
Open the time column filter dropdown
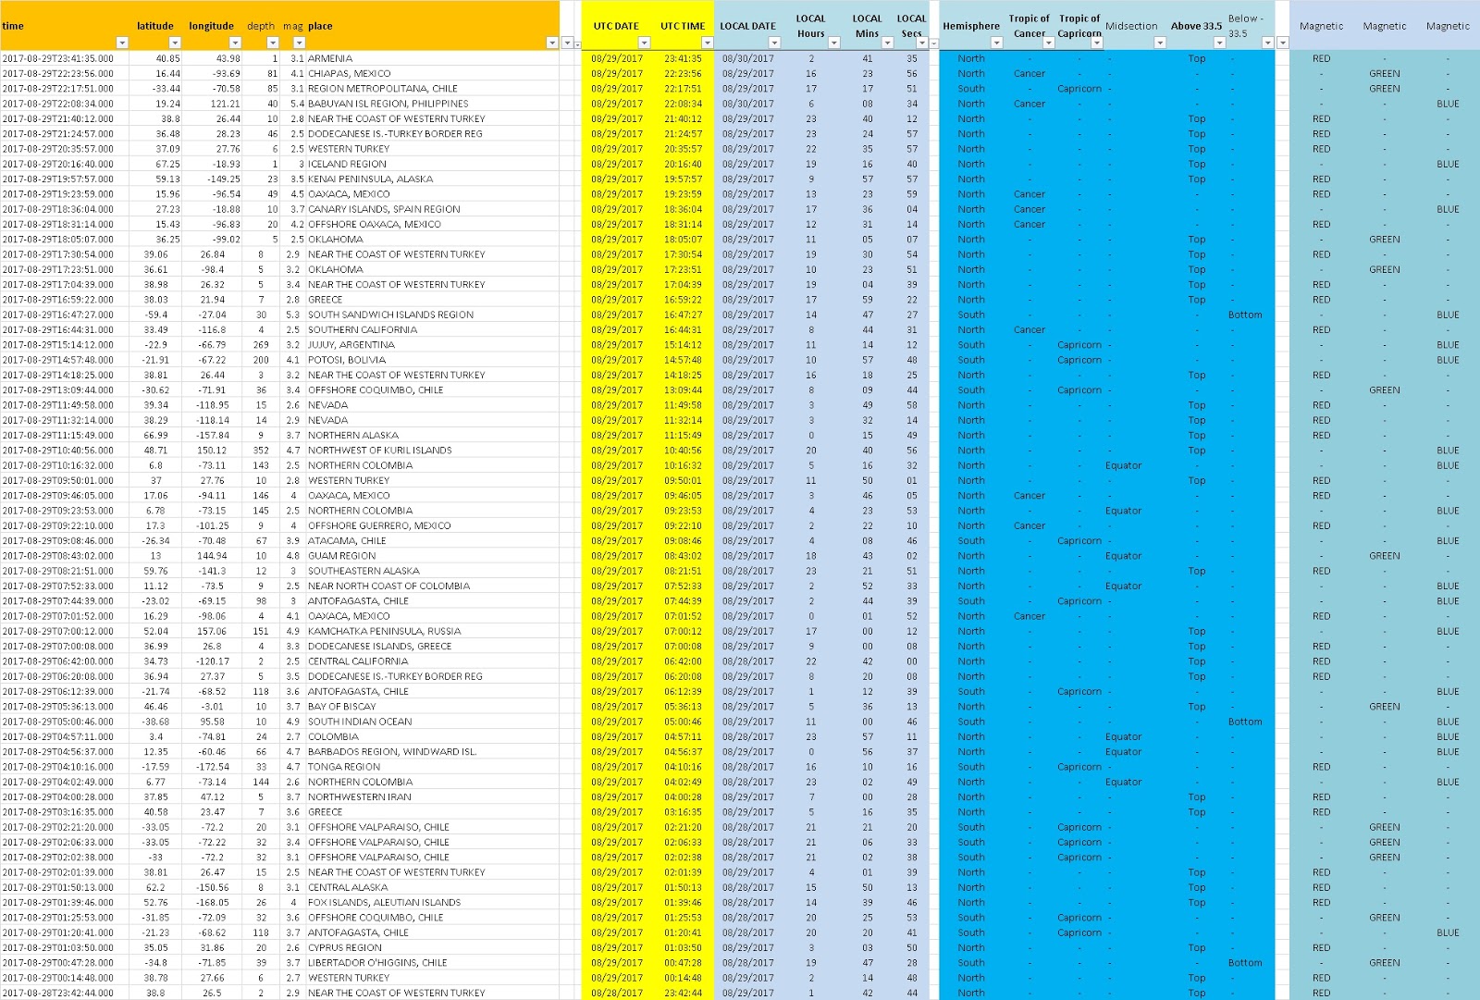121,43
